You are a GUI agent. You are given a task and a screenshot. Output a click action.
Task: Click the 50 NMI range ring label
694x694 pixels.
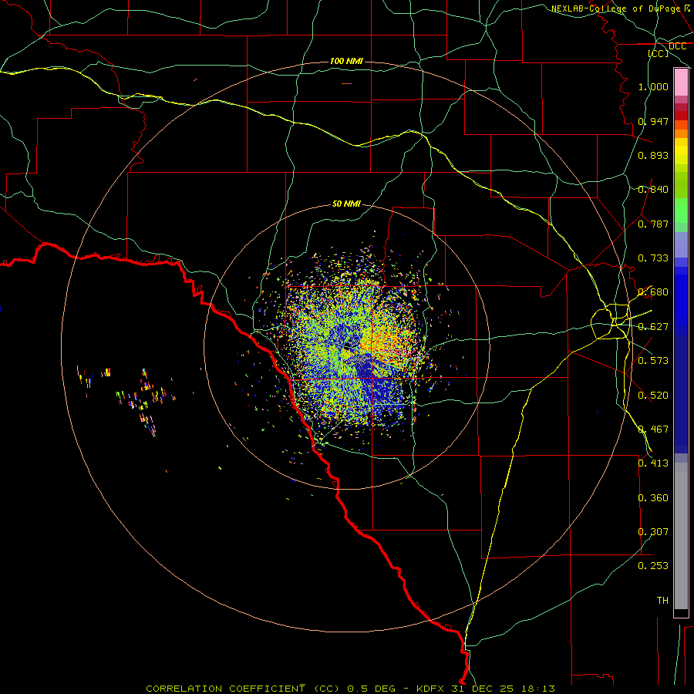click(346, 204)
